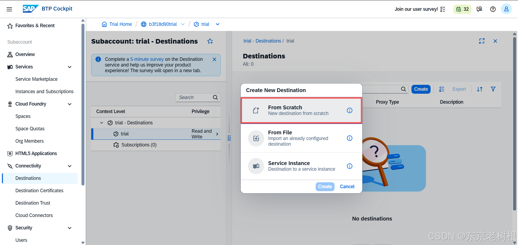Select Destinations in the sidebar
The width and height of the screenshot is (518, 245).
[40, 178]
